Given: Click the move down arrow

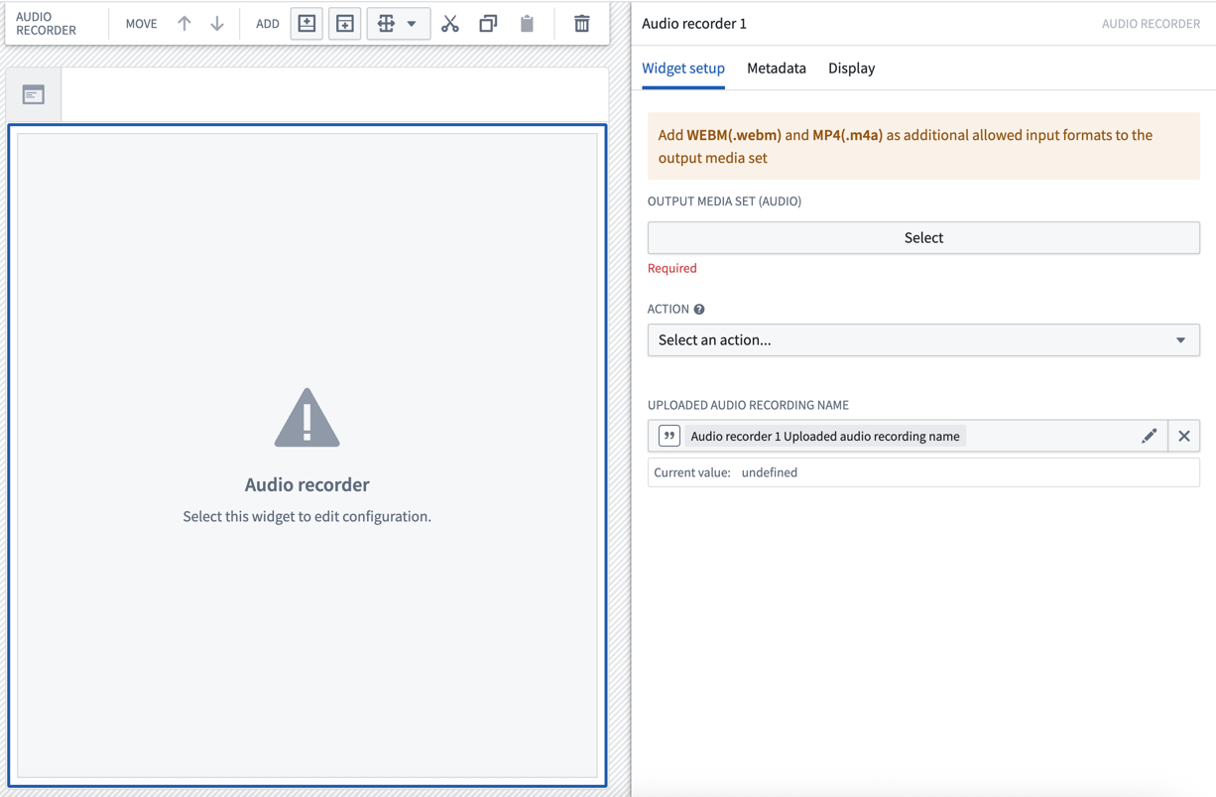Looking at the screenshot, I should pyautogui.click(x=217, y=24).
